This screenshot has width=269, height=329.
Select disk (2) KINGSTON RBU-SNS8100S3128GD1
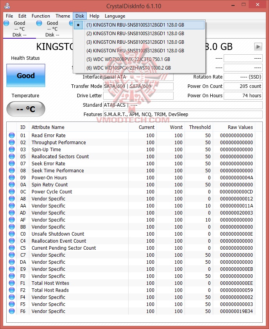139,33
